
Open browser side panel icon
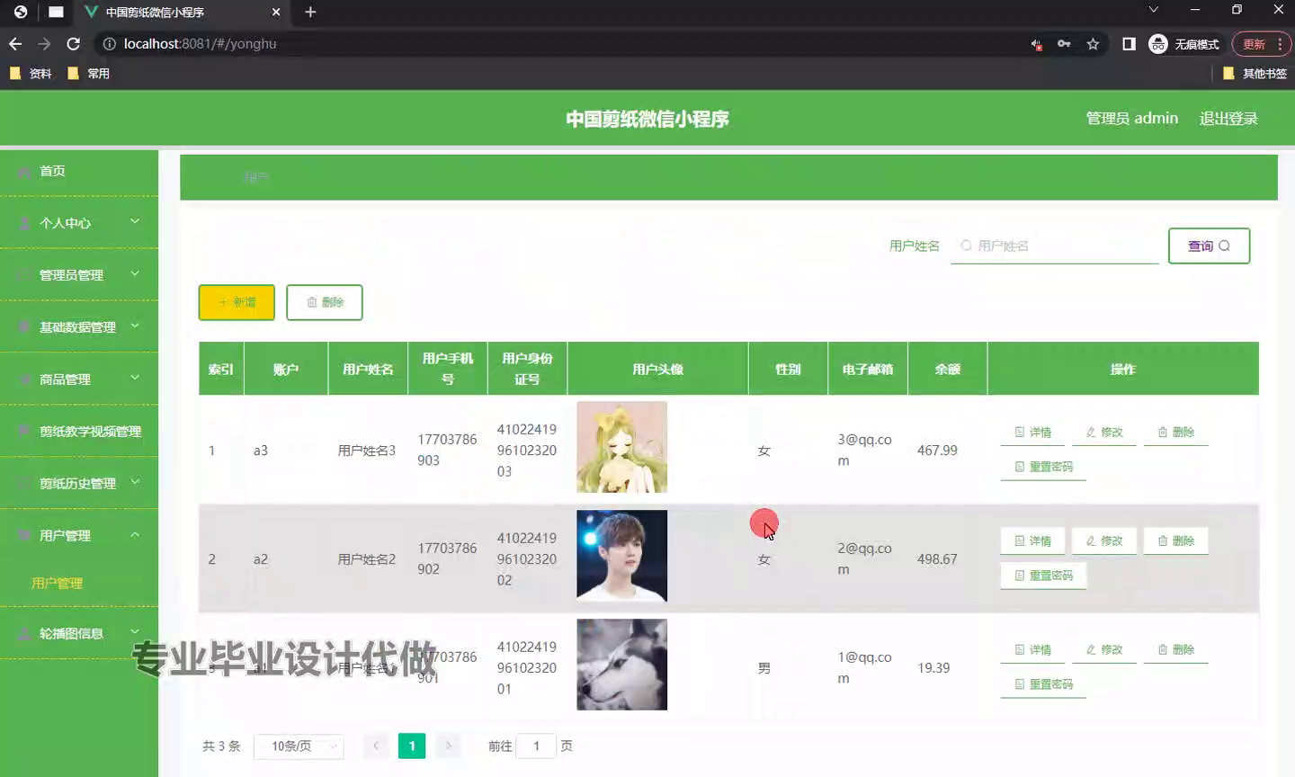pos(1129,44)
